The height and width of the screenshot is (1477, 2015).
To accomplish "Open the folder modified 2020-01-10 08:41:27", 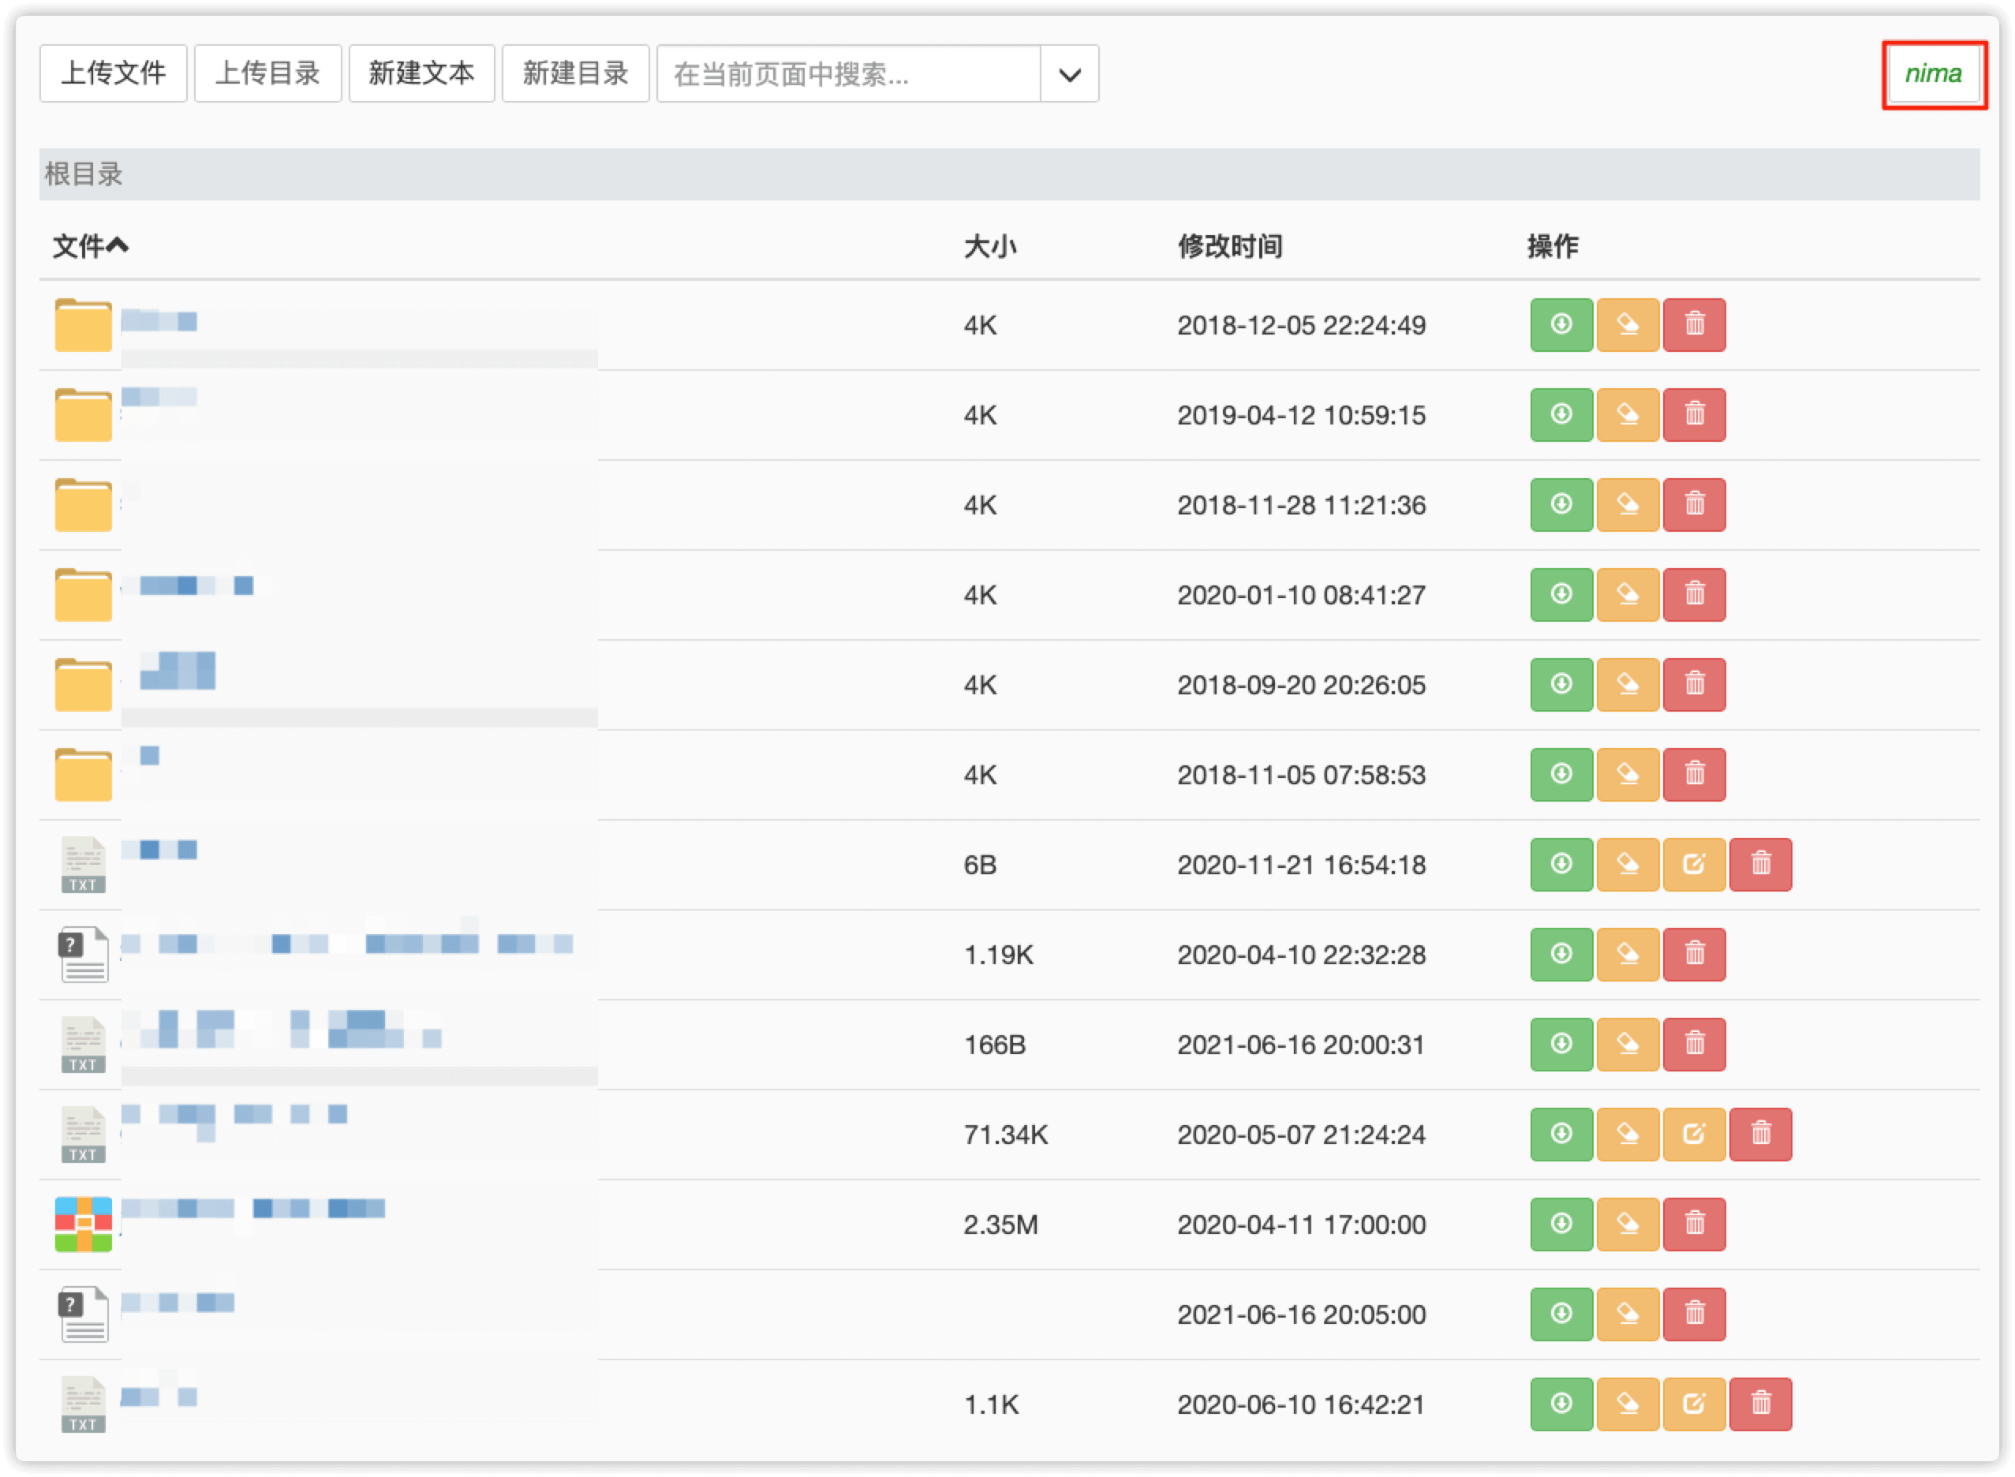I will (x=83, y=595).
